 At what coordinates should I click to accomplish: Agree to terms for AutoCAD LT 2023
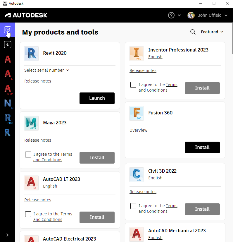point(28,214)
